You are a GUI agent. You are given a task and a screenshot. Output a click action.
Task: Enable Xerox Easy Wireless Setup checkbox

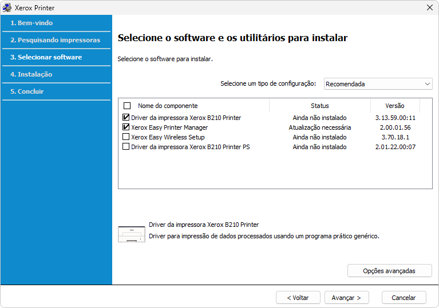point(126,137)
